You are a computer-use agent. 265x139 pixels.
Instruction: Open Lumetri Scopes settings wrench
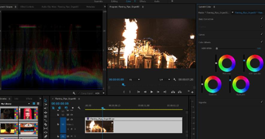click(x=74, y=93)
